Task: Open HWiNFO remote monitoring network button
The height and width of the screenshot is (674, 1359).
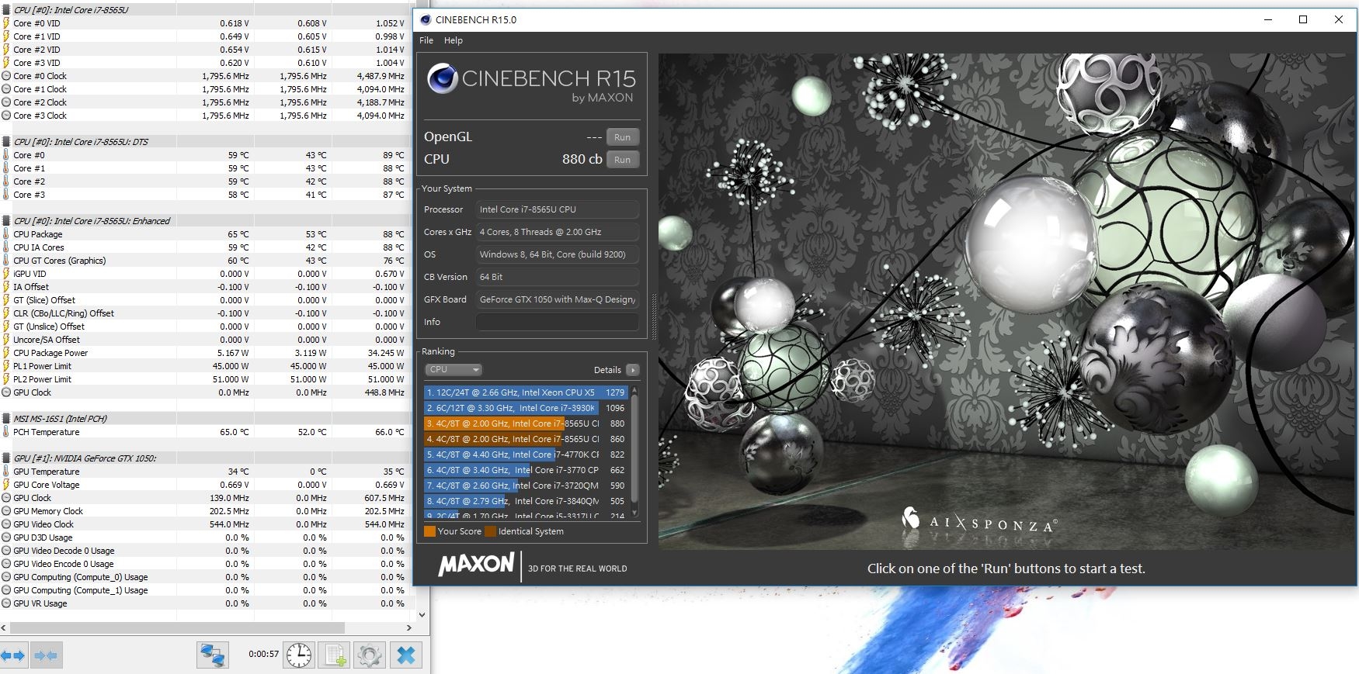Action: click(212, 655)
